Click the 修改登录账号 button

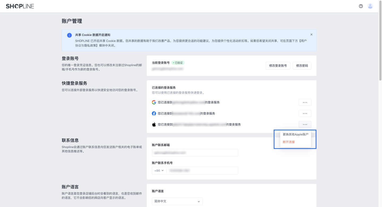click(278, 65)
